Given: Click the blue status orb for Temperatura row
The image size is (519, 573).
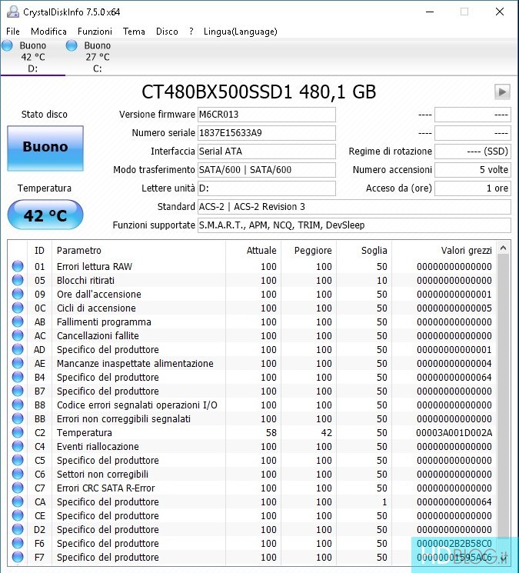Looking at the screenshot, I should click(18, 433).
